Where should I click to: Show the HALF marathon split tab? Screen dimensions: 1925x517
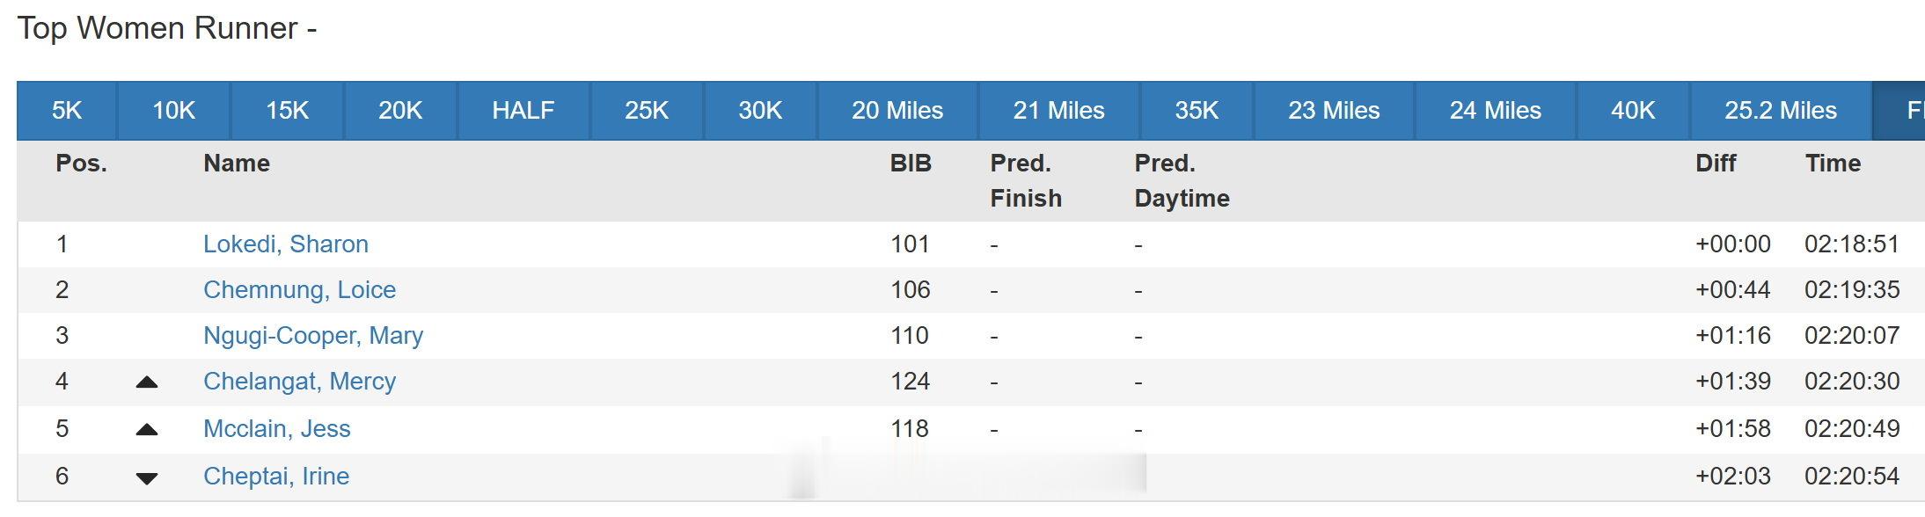coord(523,111)
